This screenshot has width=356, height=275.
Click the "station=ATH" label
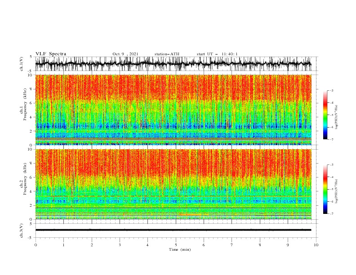coord(167,54)
